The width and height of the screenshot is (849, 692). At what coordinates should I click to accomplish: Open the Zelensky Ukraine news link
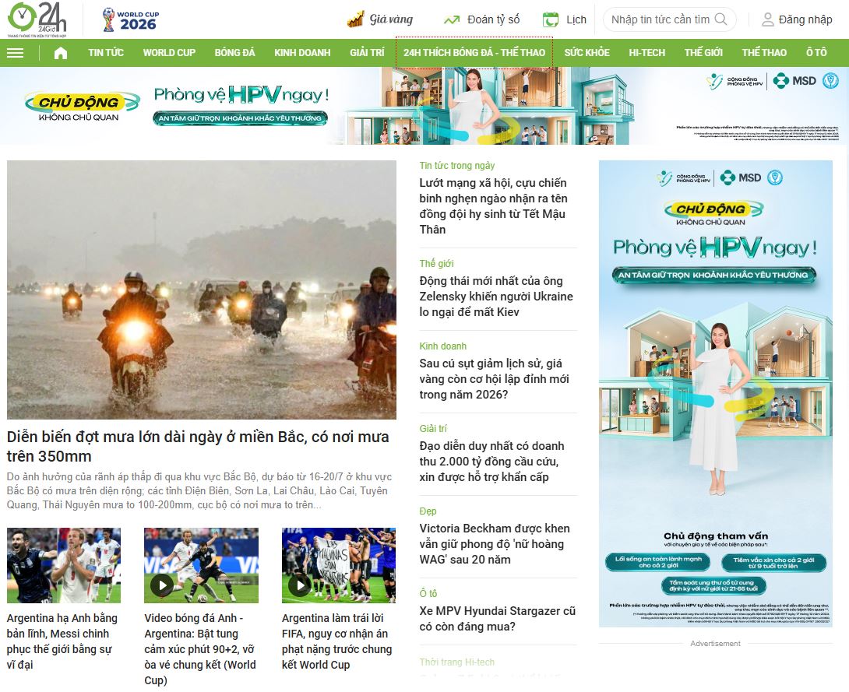click(x=496, y=297)
